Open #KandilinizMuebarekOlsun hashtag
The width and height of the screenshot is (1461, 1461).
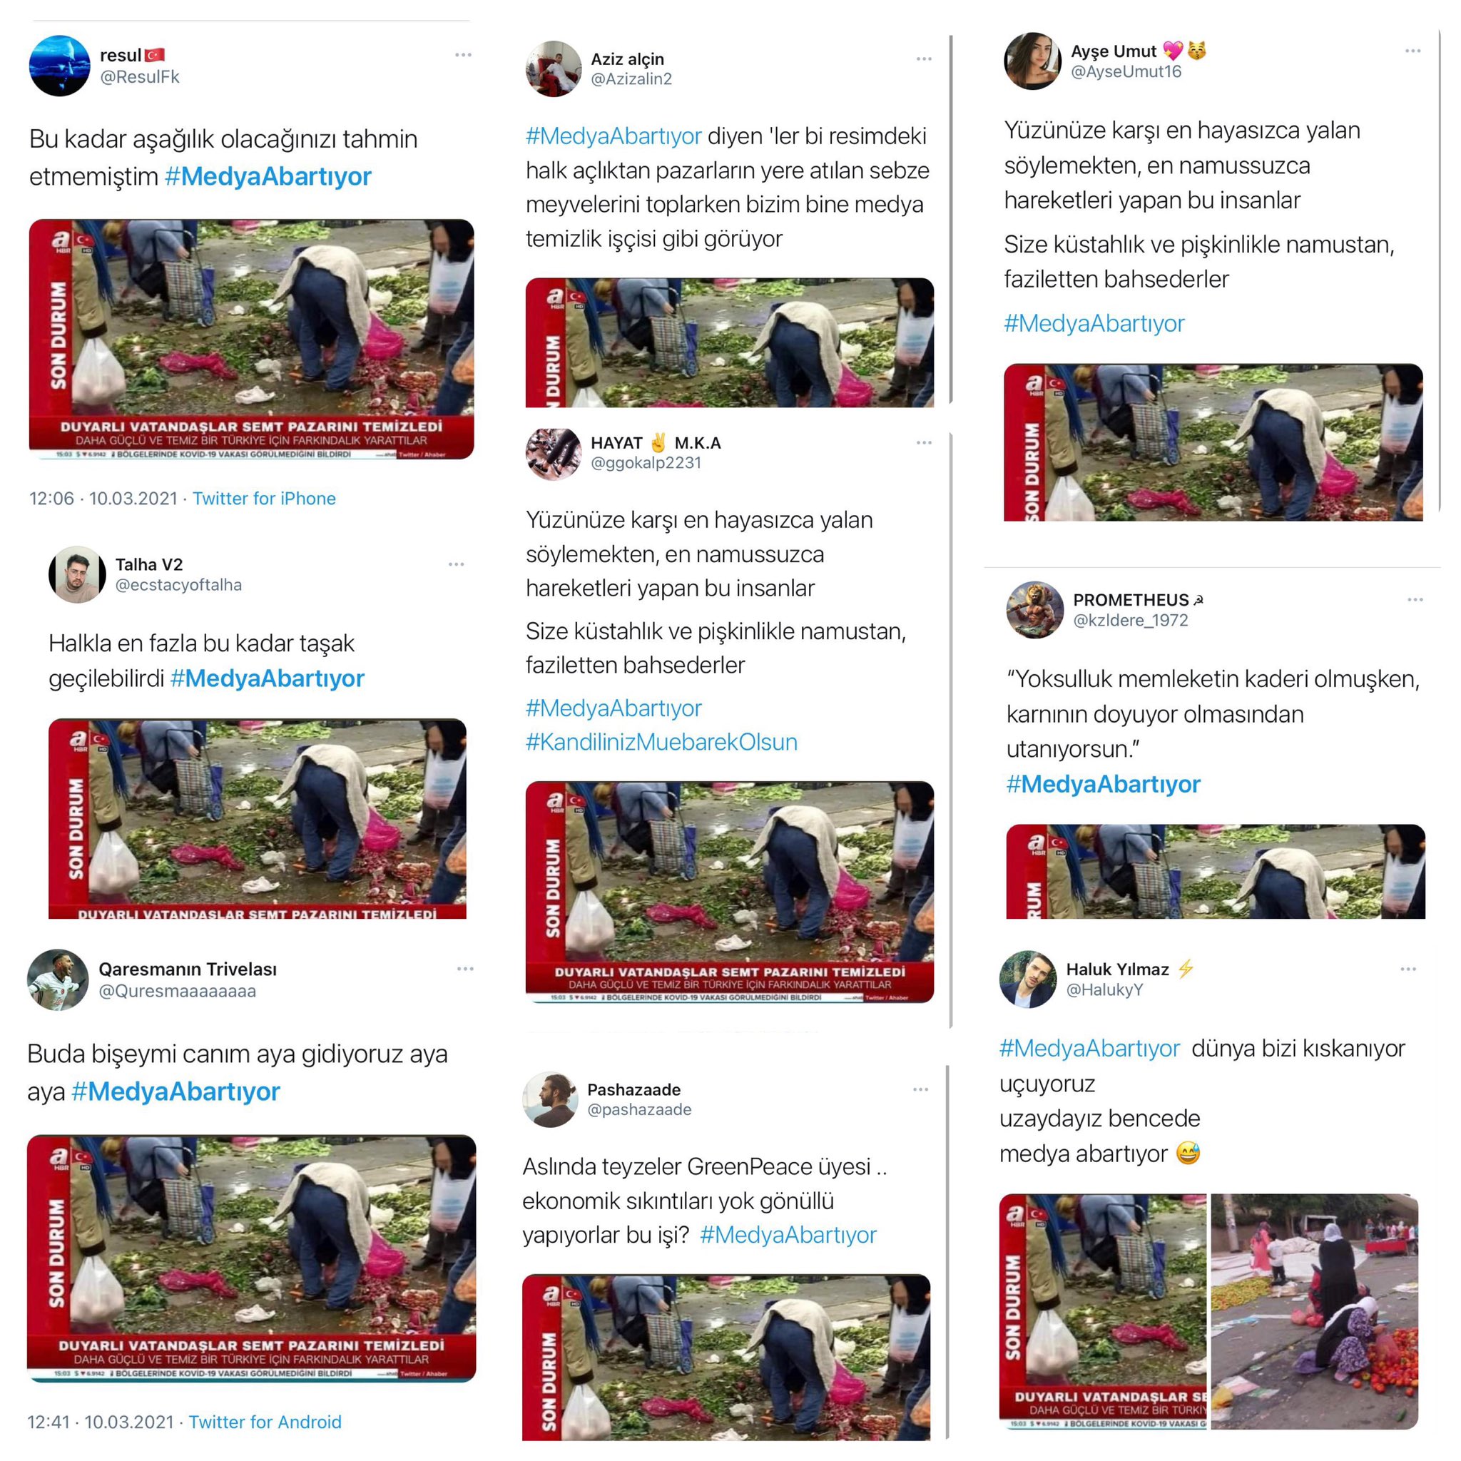point(662,742)
